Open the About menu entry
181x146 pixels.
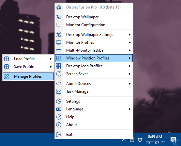94,125
